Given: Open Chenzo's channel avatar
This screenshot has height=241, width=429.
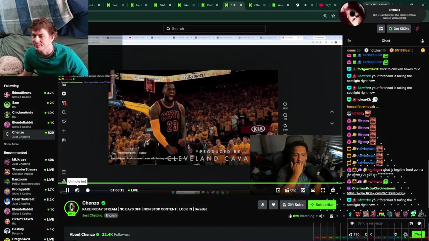Looking at the screenshot, I should pos(71,208).
